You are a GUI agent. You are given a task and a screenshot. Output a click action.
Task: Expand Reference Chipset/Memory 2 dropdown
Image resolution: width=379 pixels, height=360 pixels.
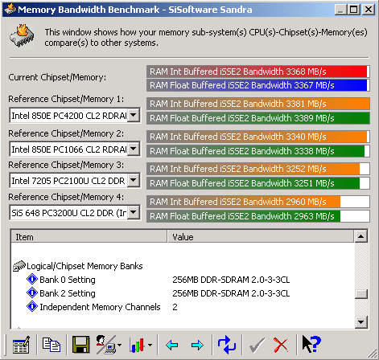pos(134,149)
